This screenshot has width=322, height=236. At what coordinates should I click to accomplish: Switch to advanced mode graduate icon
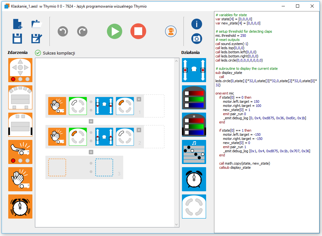click(171, 31)
